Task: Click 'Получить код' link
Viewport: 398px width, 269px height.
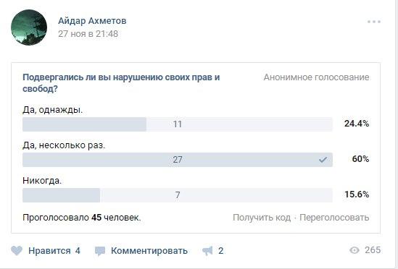Action: coord(262,218)
